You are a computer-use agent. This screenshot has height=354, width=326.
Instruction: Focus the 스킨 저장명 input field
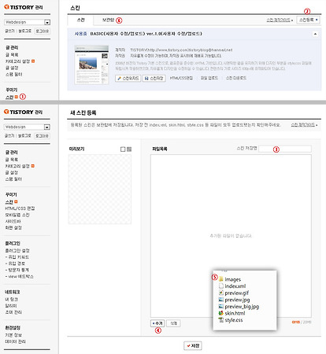tap(285, 149)
